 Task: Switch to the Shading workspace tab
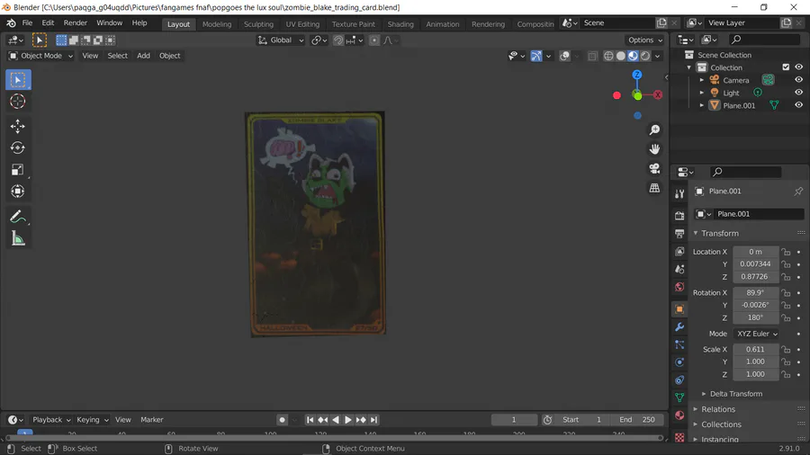coord(400,24)
